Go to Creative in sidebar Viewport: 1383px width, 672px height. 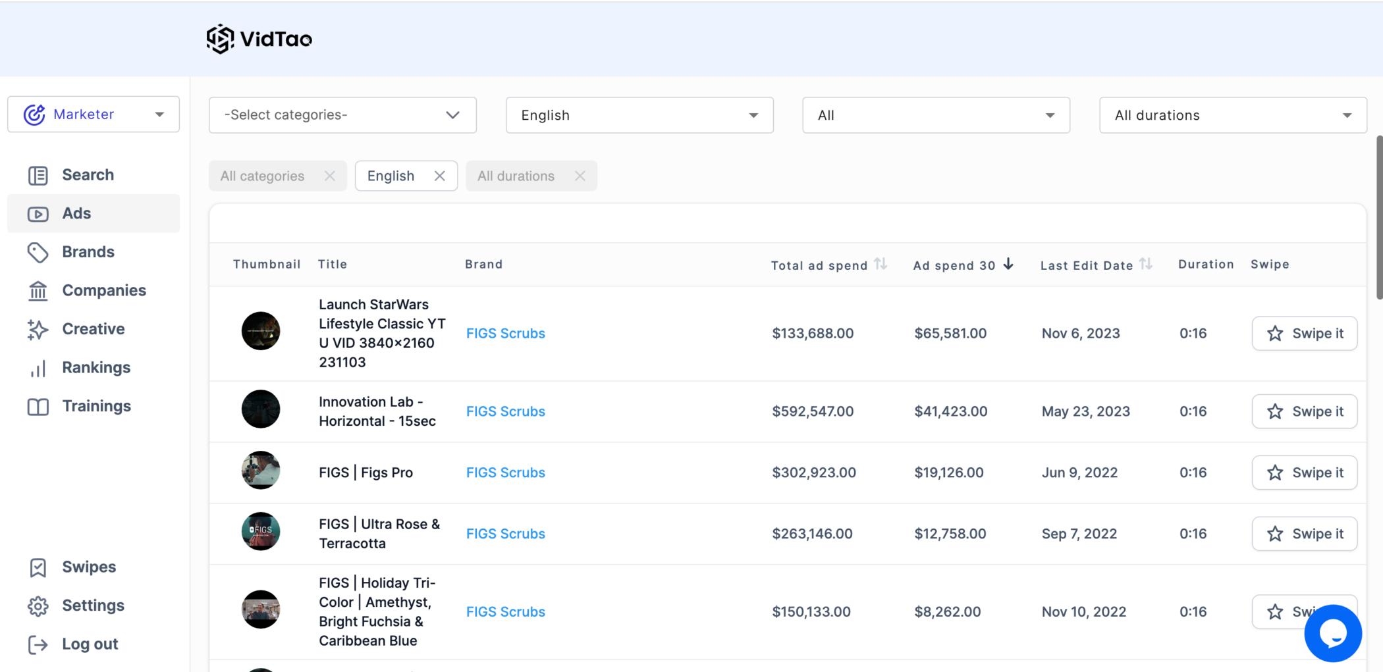94,329
